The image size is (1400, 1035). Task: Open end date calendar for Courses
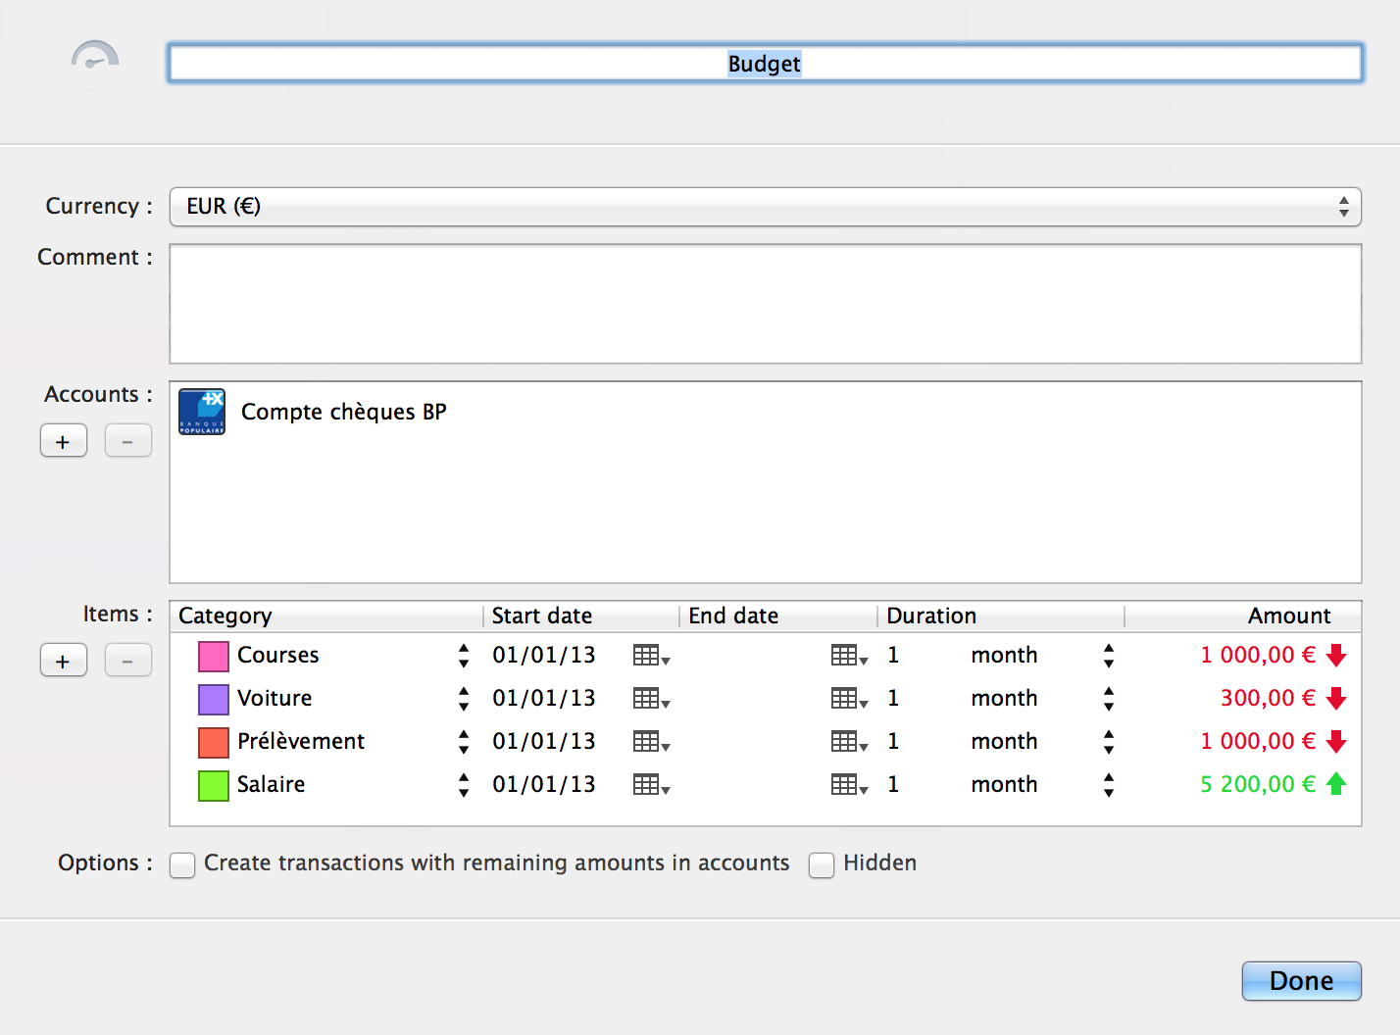click(849, 656)
